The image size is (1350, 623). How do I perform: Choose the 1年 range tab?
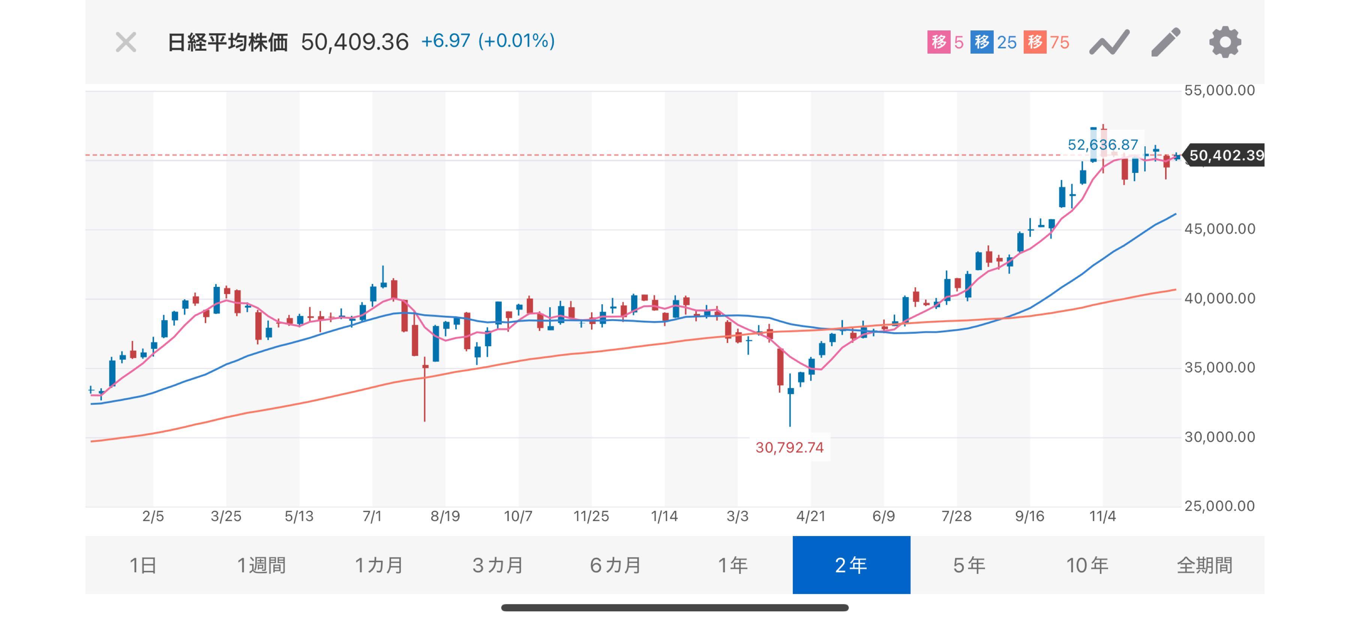[x=733, y=565]
